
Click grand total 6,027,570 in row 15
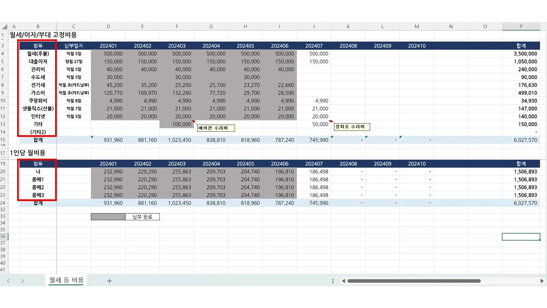point(521,140)
